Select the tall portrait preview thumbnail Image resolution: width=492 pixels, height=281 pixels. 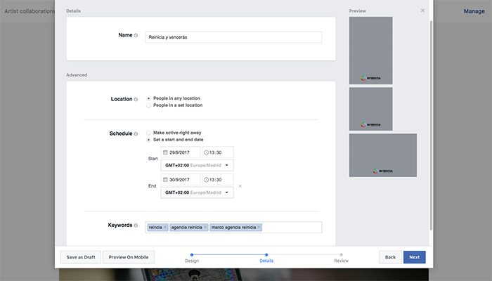tap(371, 51)
